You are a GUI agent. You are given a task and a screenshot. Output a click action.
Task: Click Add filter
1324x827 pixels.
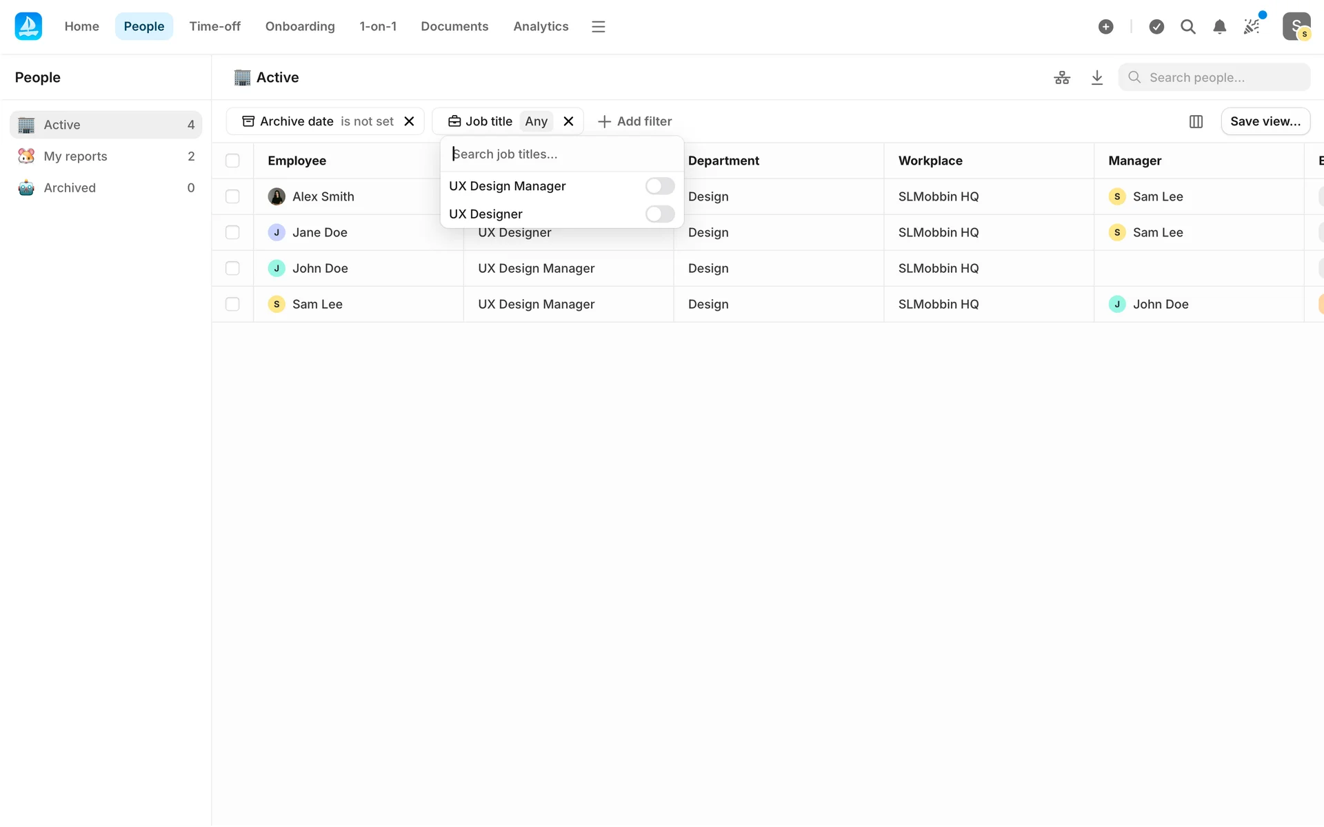point(634,121)
